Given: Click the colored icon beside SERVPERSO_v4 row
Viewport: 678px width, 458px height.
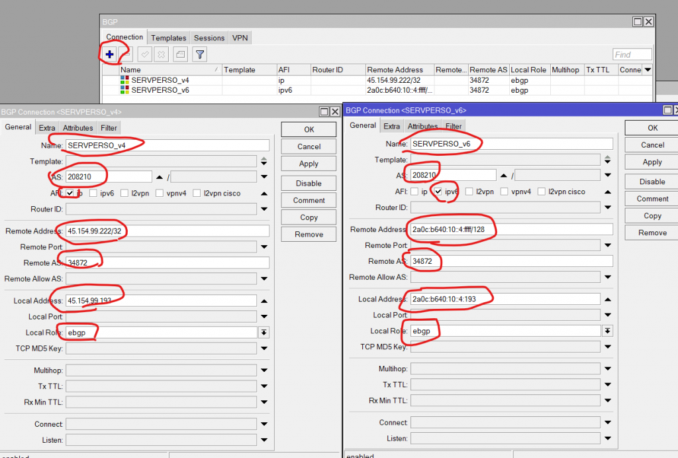Looking at the screenshot, I should (x=124, y=80).
